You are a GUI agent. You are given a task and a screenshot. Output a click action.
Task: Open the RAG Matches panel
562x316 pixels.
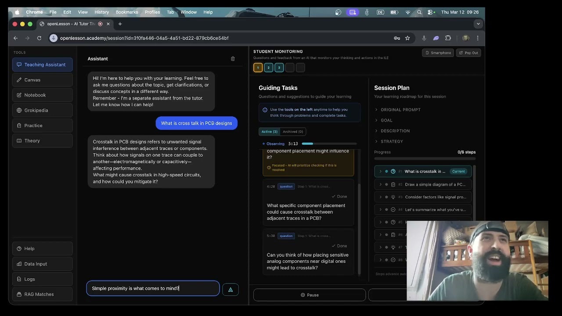coord(43,294)
